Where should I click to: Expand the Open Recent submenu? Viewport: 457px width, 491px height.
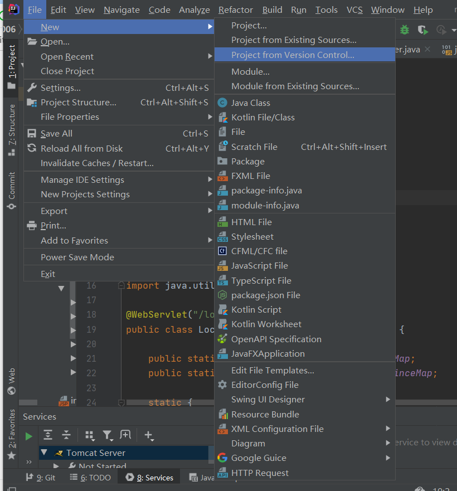click(x=119, y=56)
